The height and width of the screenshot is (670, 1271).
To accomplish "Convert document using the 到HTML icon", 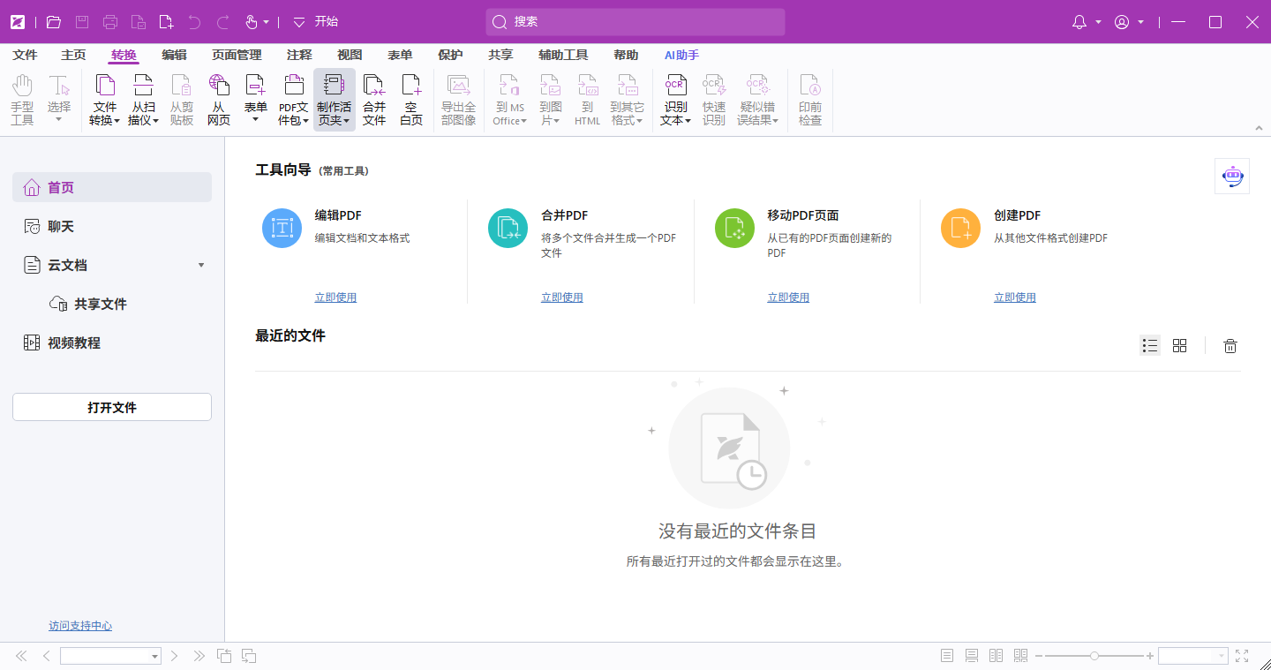I will [586, 97].
